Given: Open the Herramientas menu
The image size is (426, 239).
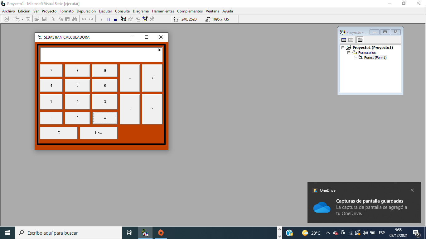Looking at the screenshot, I should 163,11.
